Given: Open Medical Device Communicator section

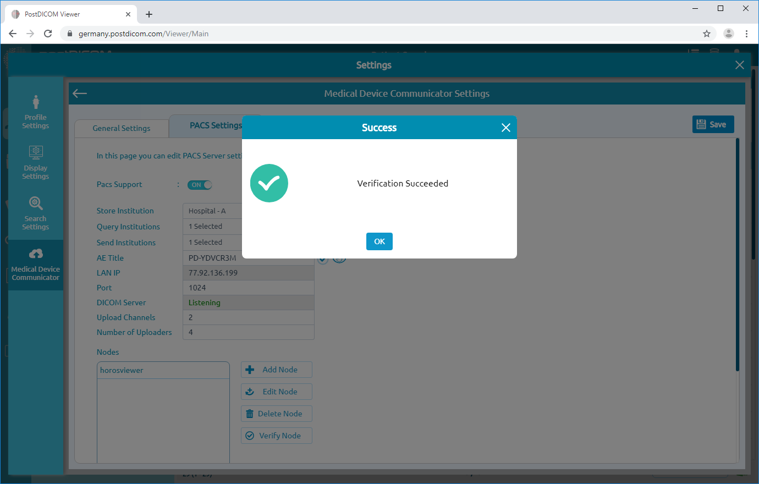Looking at the screenshot, I should (36, 265).
